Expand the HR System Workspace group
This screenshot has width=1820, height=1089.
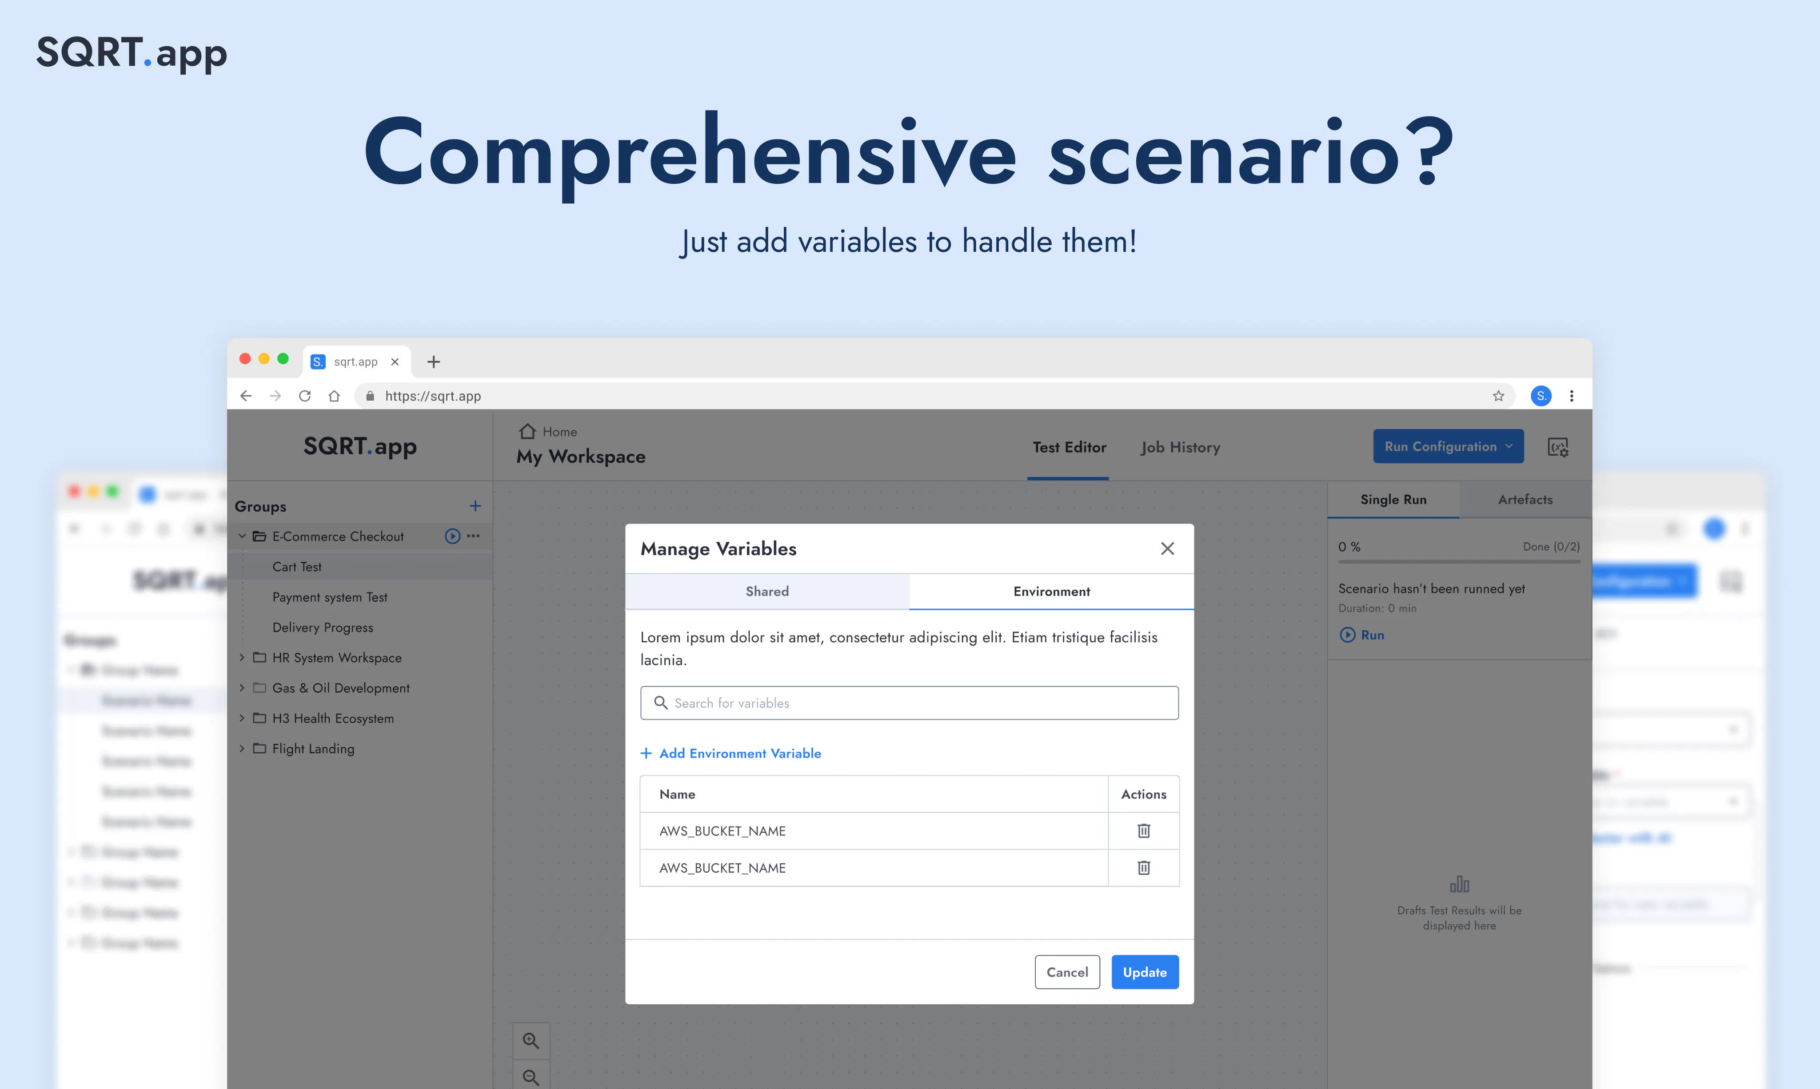[242, 657]
